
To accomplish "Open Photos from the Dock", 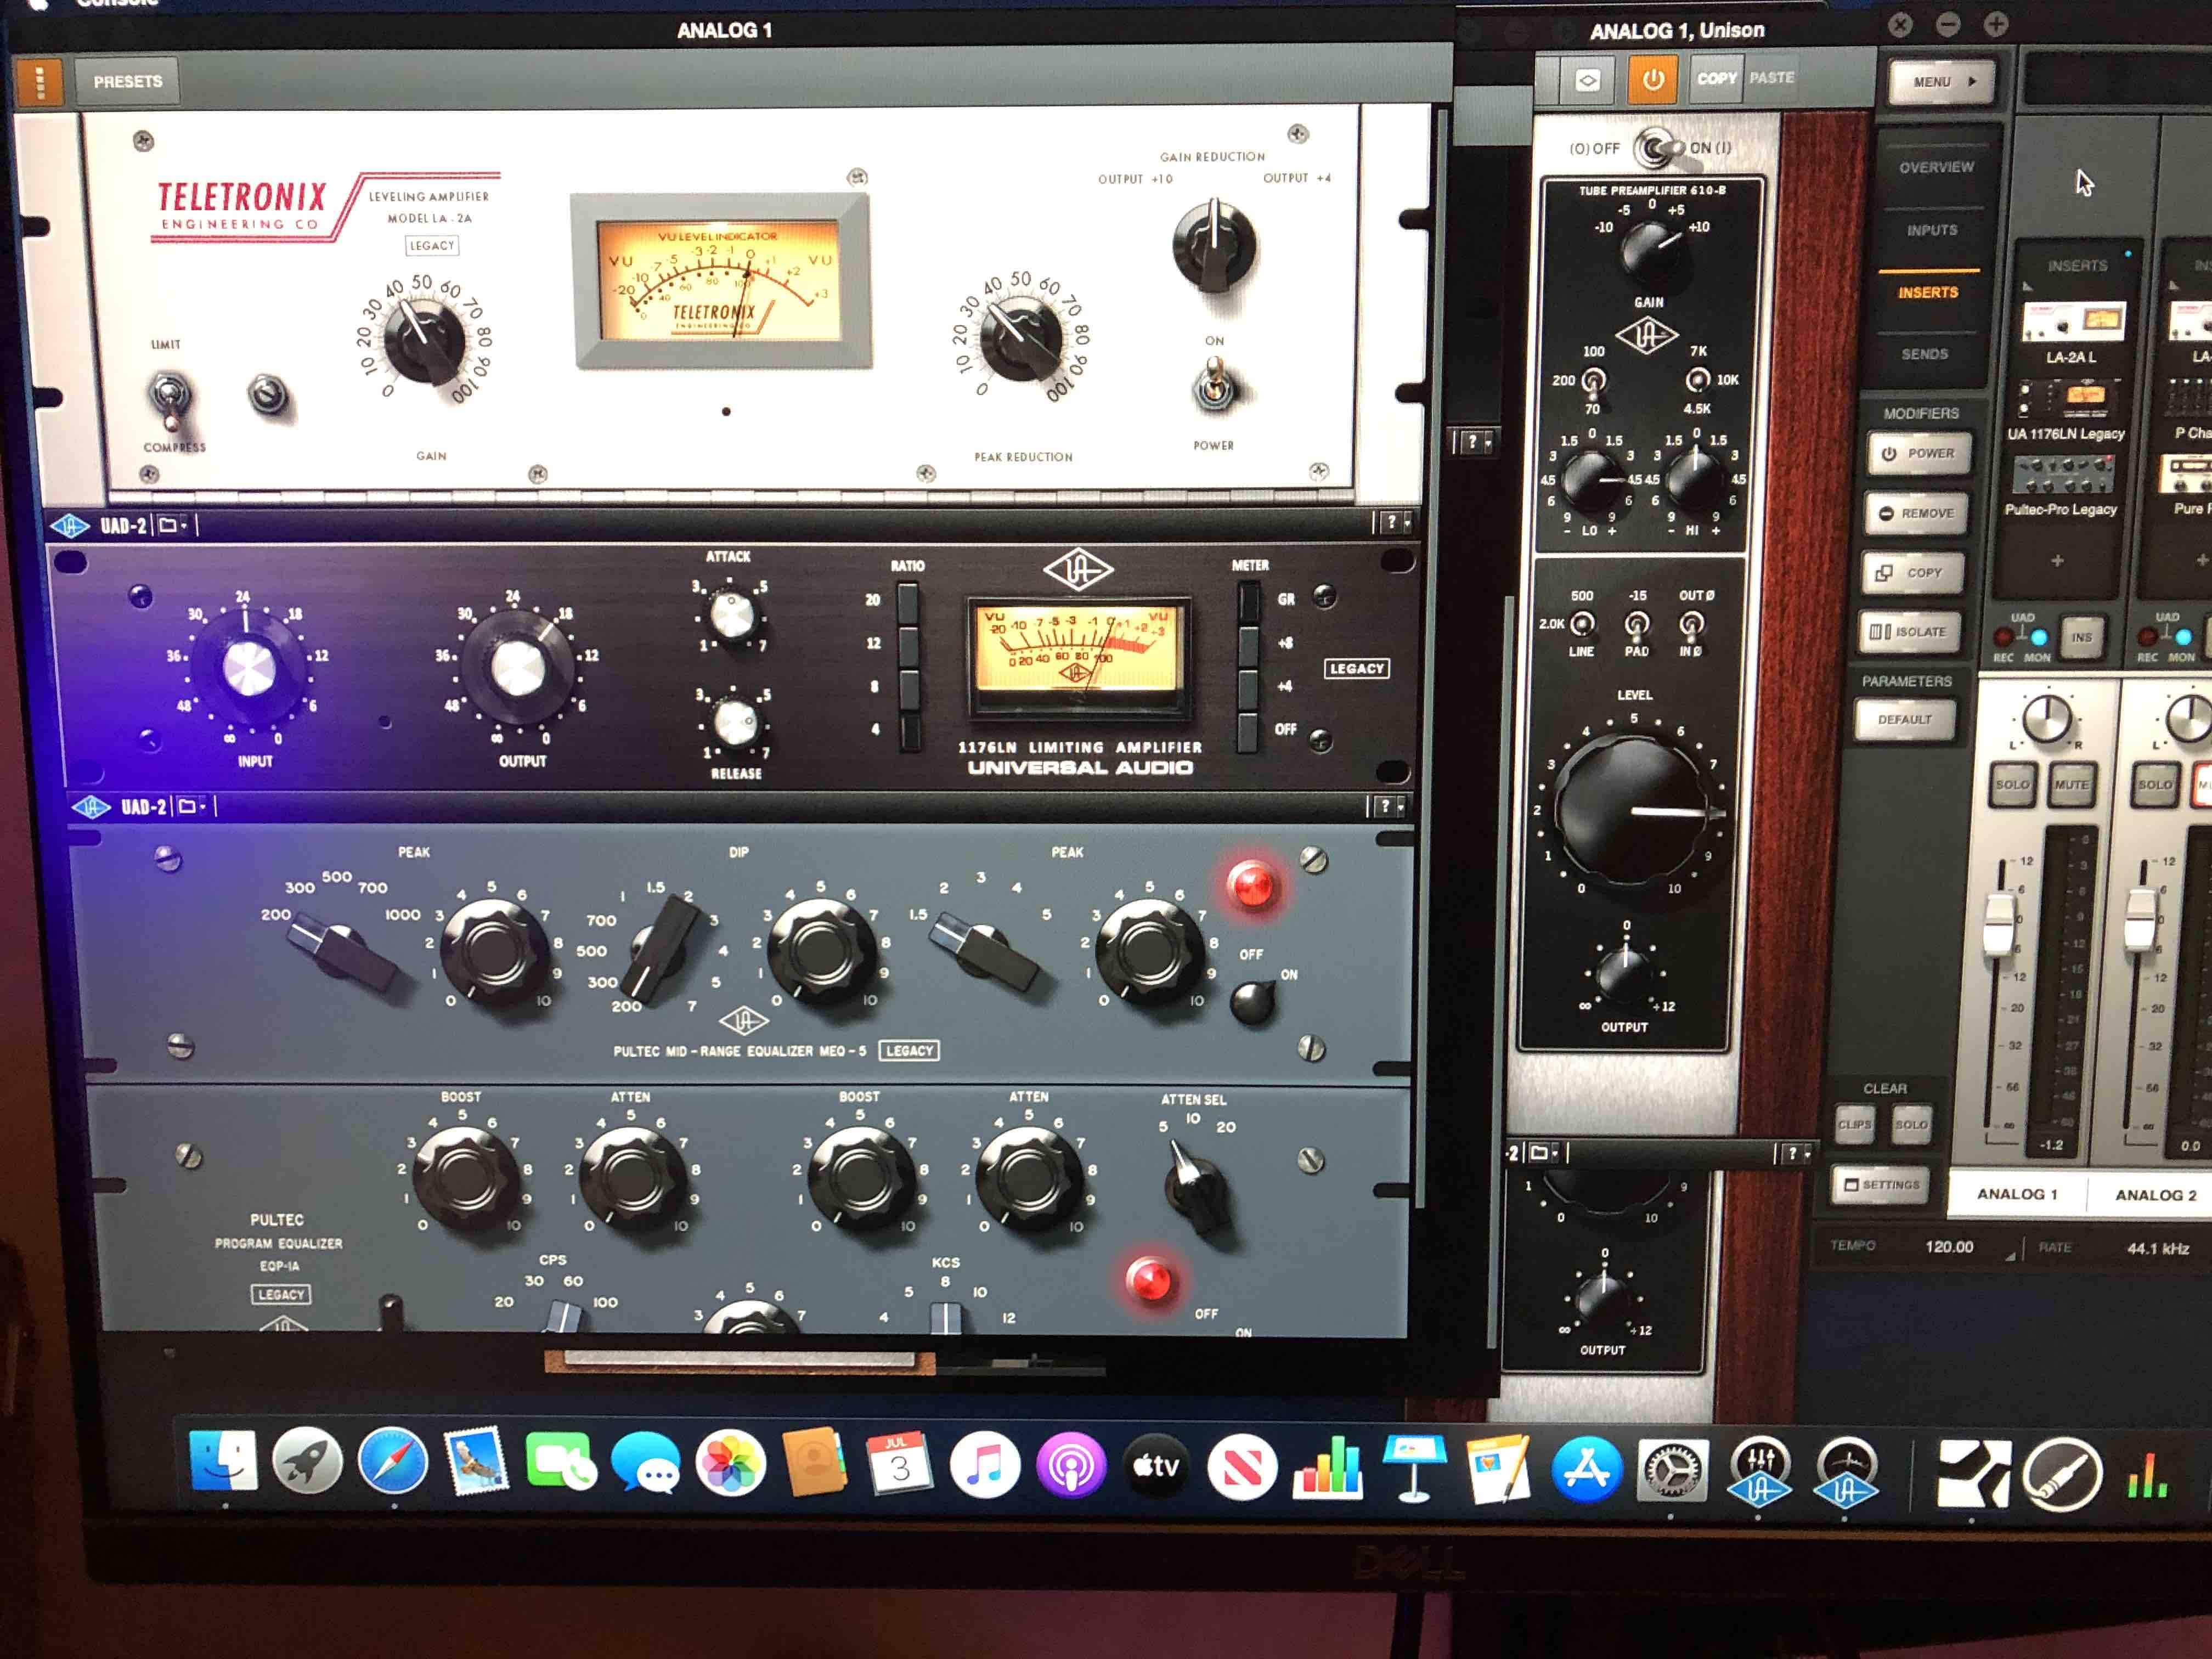I will pyautogui.click(x=730, y=1463).
